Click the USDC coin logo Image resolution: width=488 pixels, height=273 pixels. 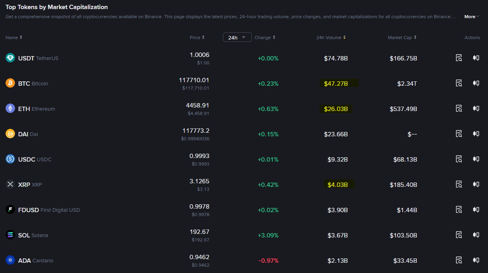pos(10,159)
